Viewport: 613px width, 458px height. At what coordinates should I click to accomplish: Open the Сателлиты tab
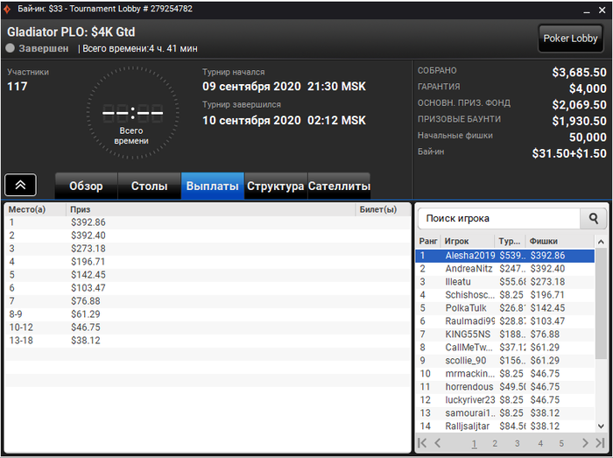(x=339, y=186)
